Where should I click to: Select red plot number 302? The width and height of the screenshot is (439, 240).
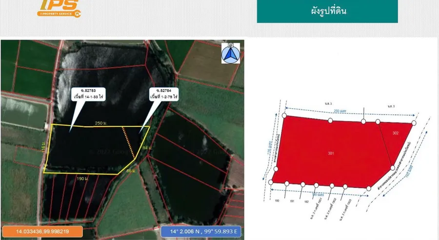[395, 132]
